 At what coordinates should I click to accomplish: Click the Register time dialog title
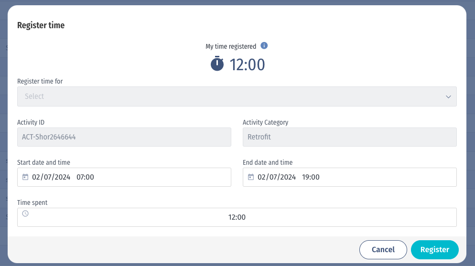point(41,25)
